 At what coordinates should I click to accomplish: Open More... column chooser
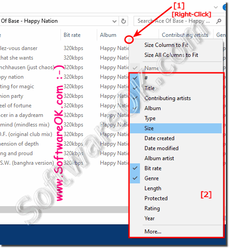click(176, 232)
